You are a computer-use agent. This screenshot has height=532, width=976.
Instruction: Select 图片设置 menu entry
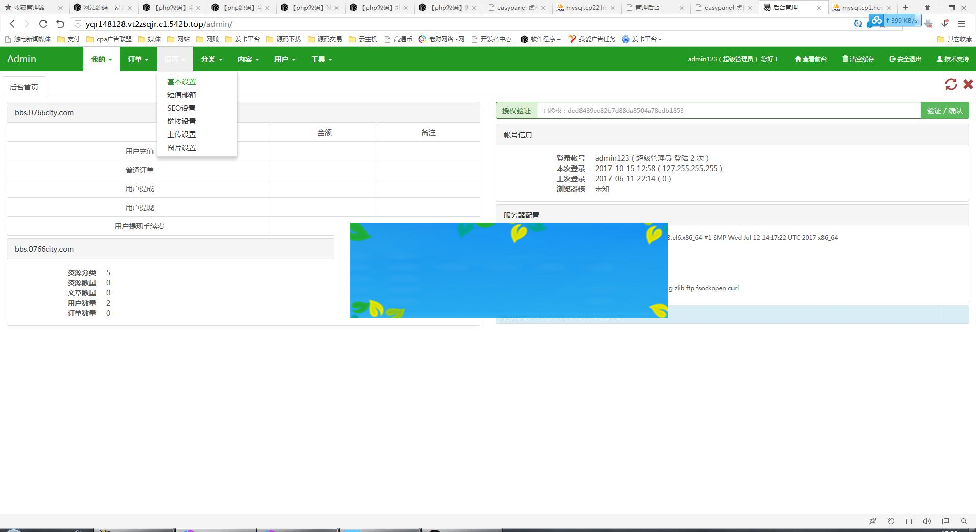(181, 148)
